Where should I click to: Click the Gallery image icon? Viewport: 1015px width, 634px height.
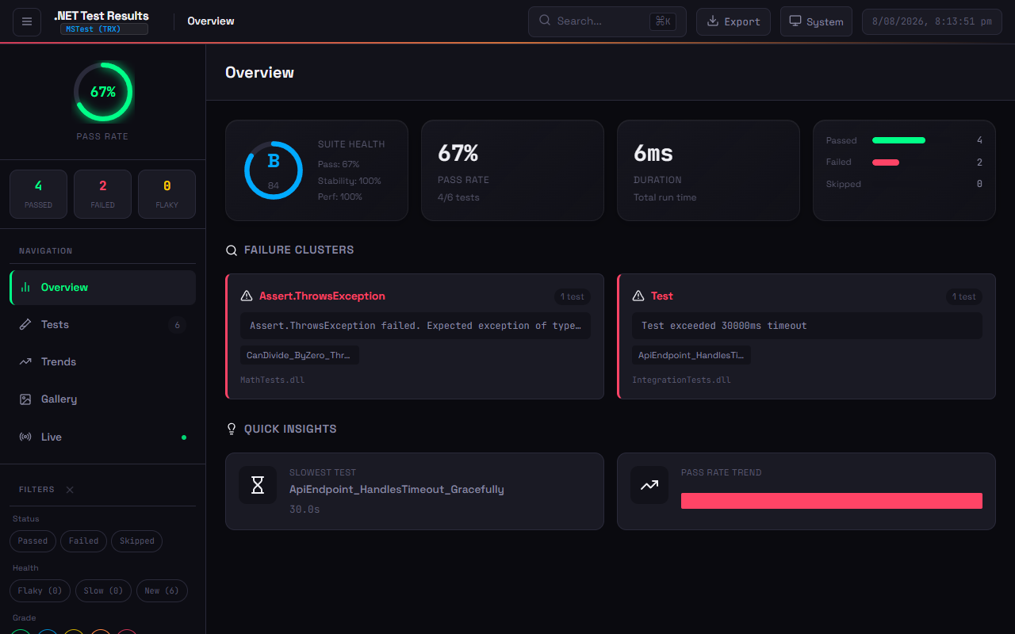point(25,399)
